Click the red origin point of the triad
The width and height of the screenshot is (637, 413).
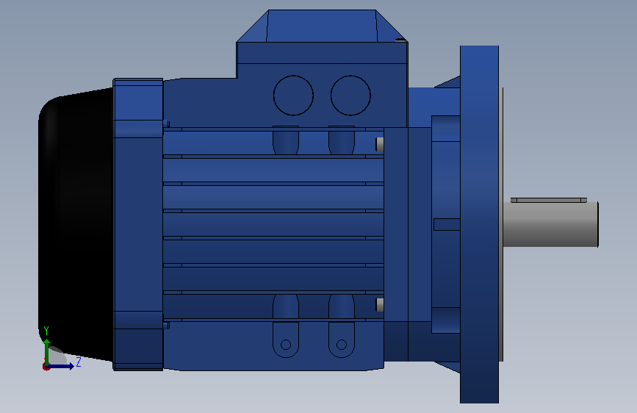[x=46, y=367]
